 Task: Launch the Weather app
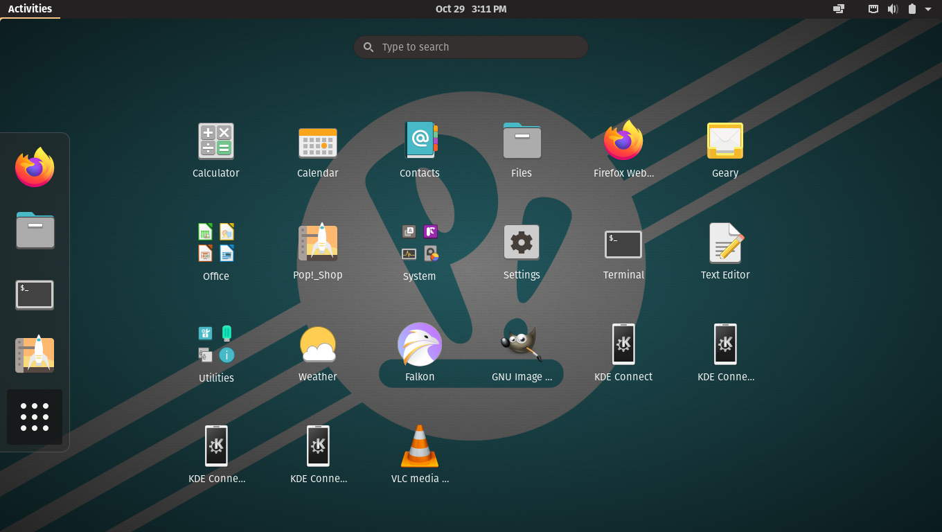(318, 344)
